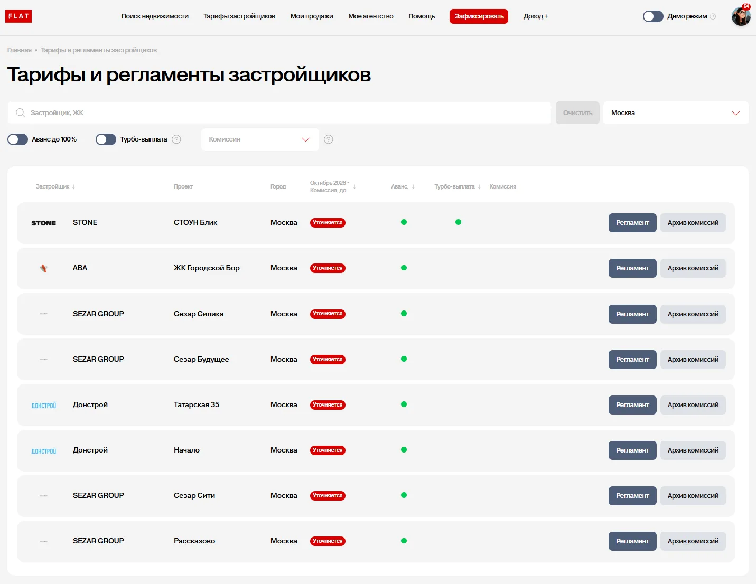This screenshot has height=584, width=756.
Task: Go to Поиск недвижимости
Action: 155,16
